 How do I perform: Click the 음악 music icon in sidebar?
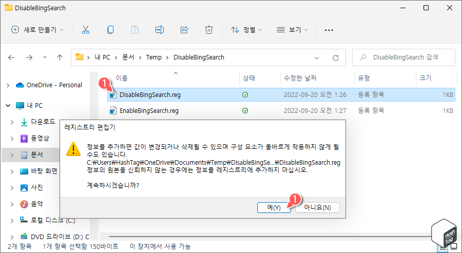[24, 204]
